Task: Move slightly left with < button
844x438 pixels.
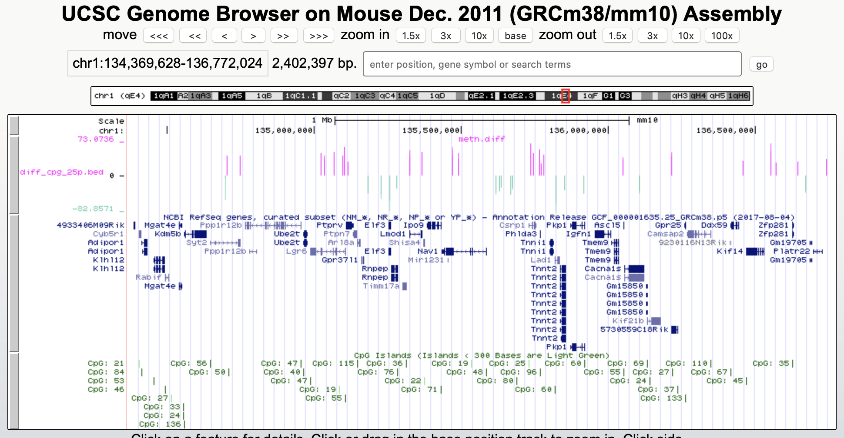Action: click(x=224, y=36)
